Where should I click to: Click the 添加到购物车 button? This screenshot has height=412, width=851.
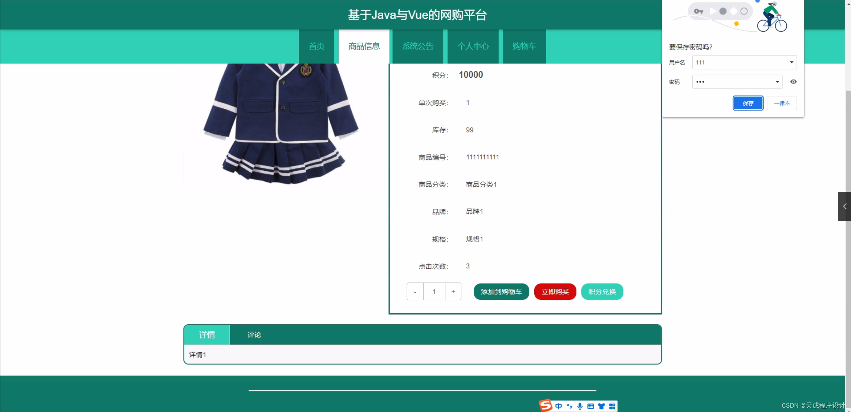(501, 291)
